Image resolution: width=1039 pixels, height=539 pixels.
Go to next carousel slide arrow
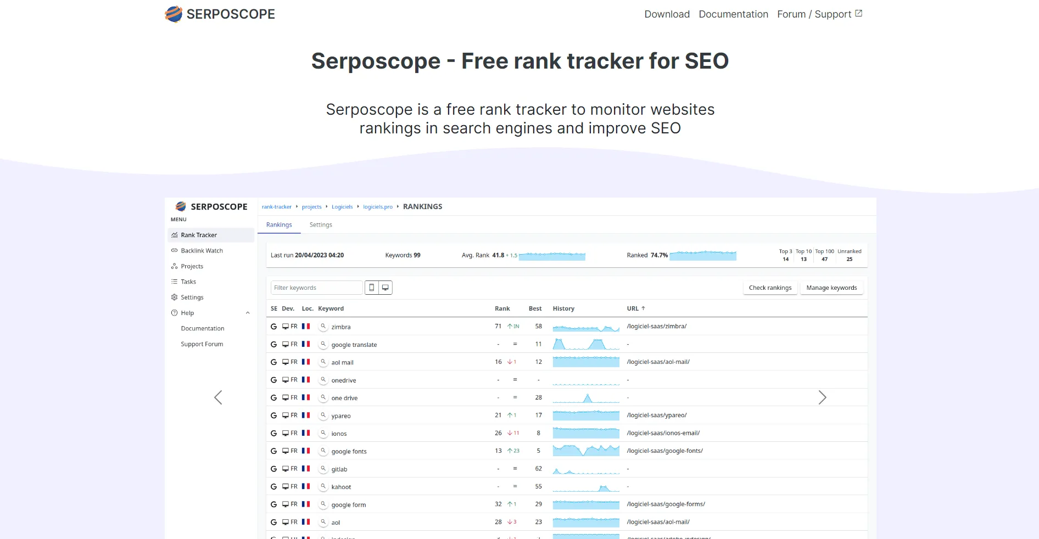click(x=822, y=397)
